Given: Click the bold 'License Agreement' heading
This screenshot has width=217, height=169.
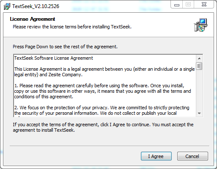Looking at the screenshot, I should (x=33, y=19).
